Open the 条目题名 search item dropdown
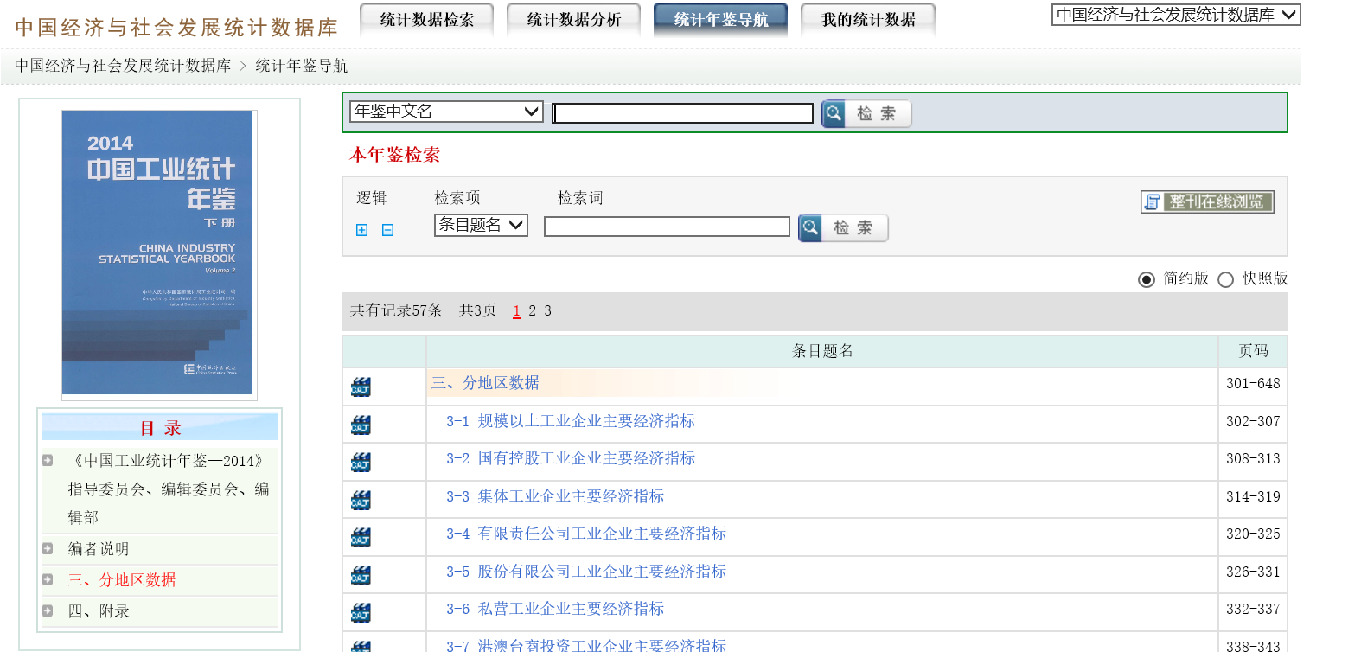The width and height of the screenshot is (1361, 652). coord(481,225)
